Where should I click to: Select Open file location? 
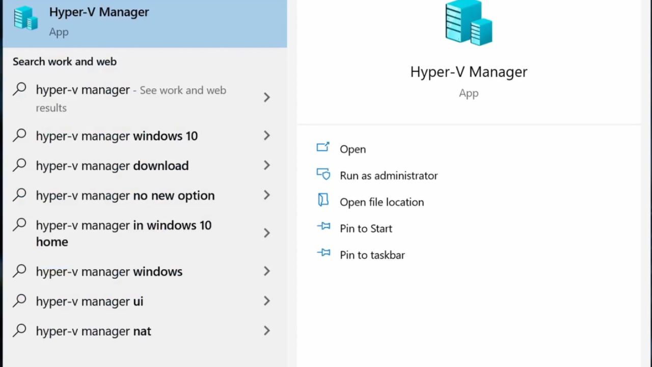click(x=382, y=202)
